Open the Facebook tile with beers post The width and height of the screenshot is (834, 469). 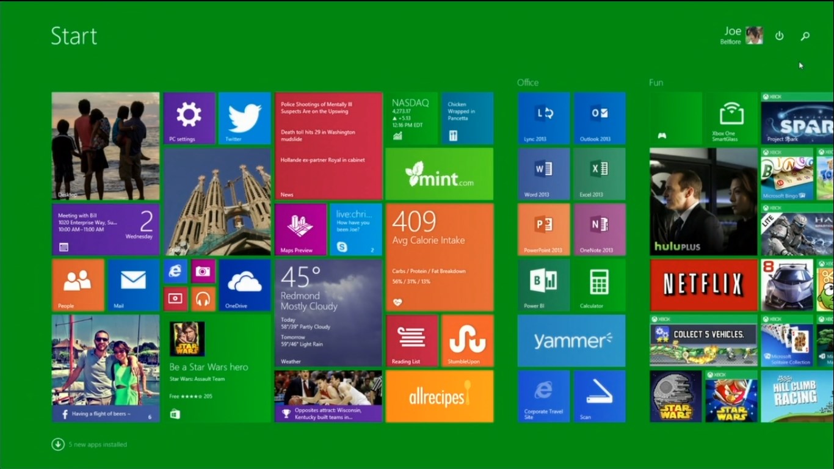point(106,368)
